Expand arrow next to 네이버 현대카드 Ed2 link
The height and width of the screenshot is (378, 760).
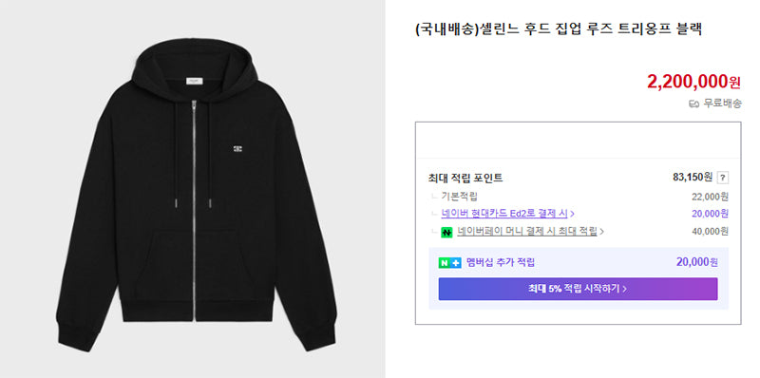tap(572, 214)
